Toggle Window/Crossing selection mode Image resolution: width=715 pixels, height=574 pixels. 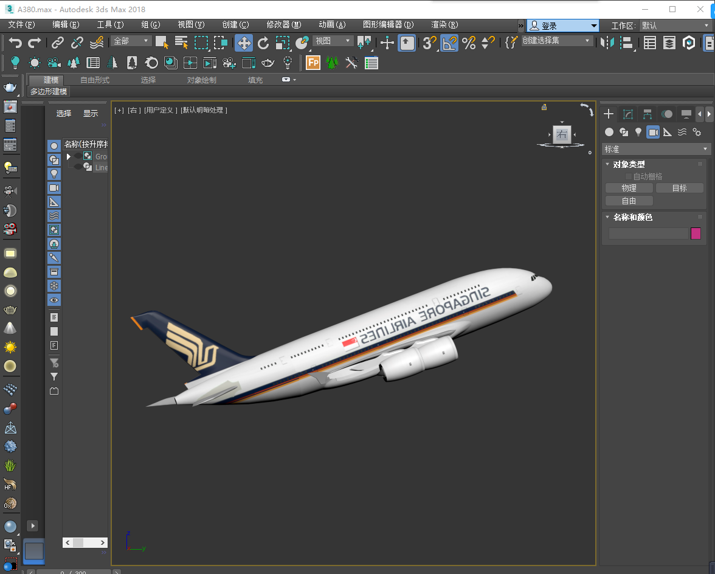click(x=221, y=43)
